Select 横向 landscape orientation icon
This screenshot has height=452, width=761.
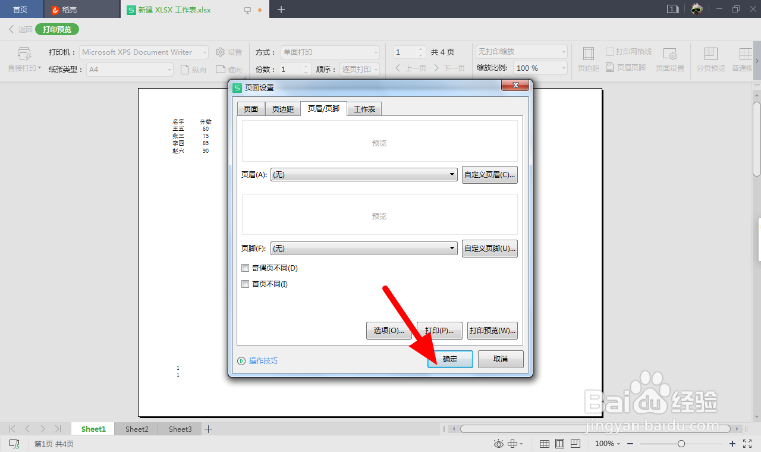pos(220,70)
